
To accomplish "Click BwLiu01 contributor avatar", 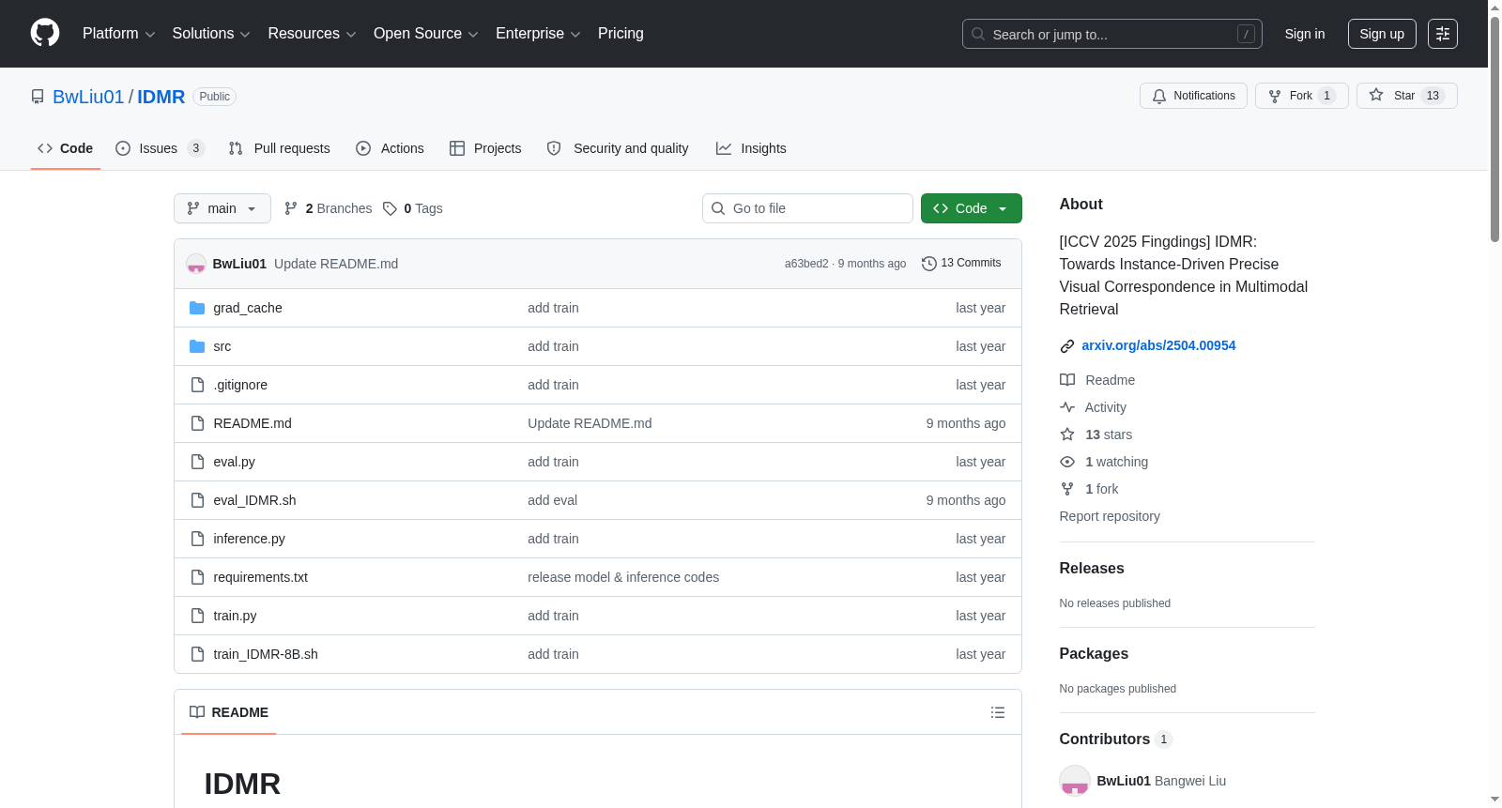I will pos(1075,781).
